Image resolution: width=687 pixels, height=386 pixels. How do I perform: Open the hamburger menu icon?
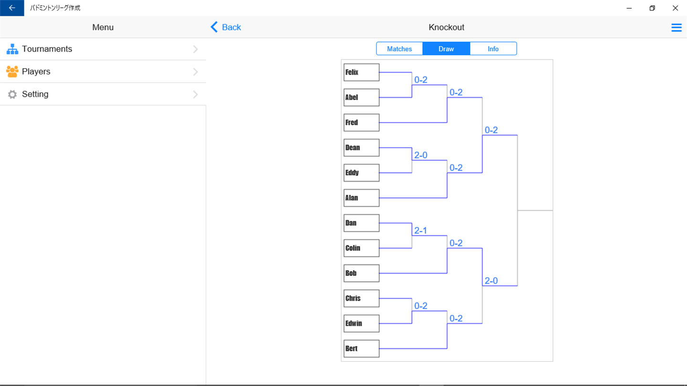click(676, 28)
